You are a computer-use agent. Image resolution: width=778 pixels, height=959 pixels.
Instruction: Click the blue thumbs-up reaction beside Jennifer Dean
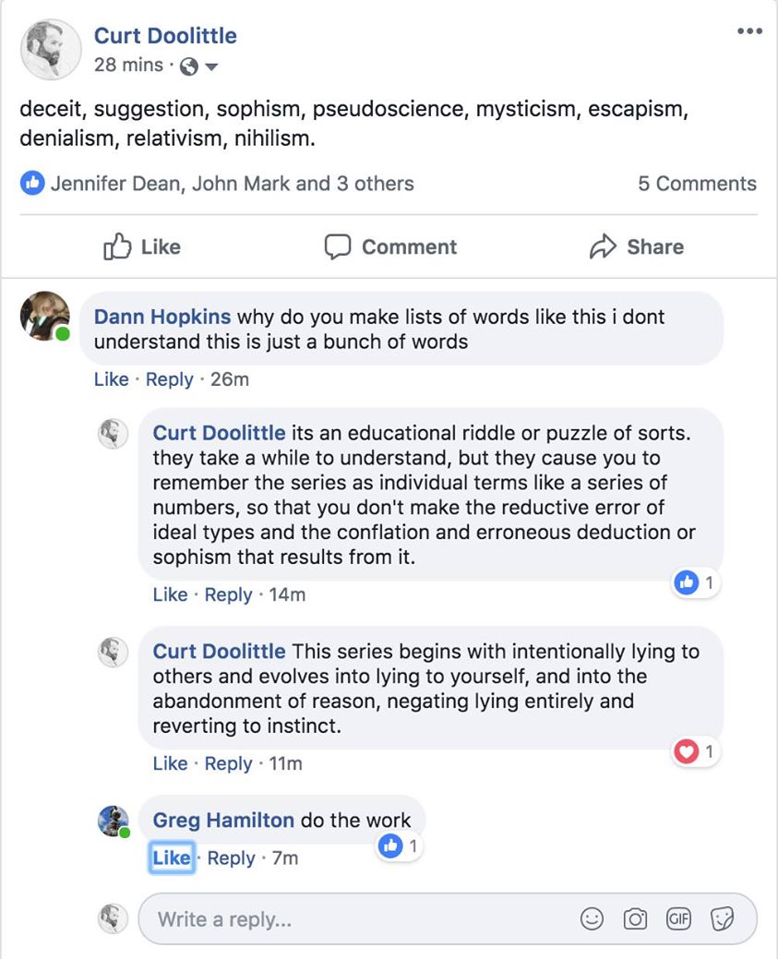[x=32, y=183]
